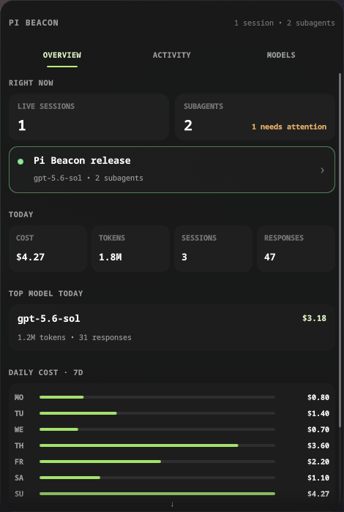This screenshot has height=512, width=344.
Task: Click the 'PI BEACON' title
Action: [x=34, y=23]
